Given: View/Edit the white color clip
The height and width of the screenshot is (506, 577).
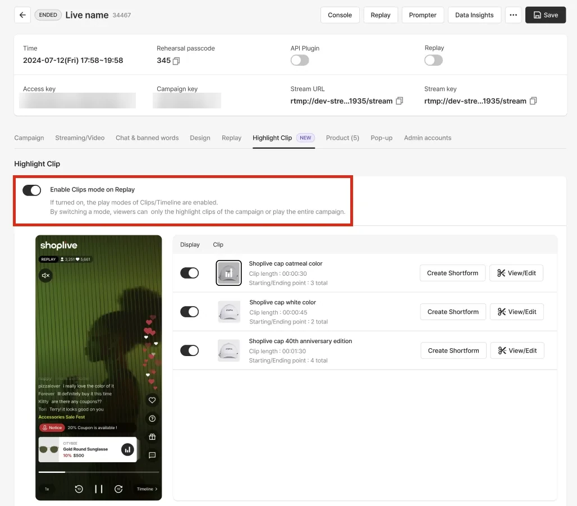Looking at the screenshot, I should (516, 312).
